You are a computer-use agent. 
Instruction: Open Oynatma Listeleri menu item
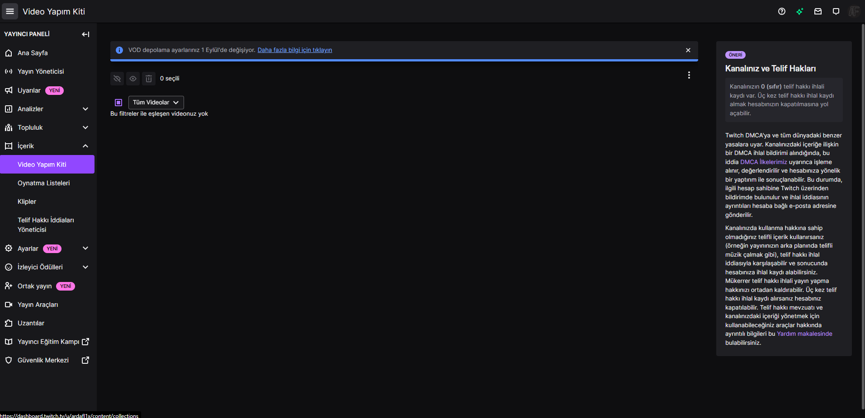pyautogui.click(x=47, y=183)
